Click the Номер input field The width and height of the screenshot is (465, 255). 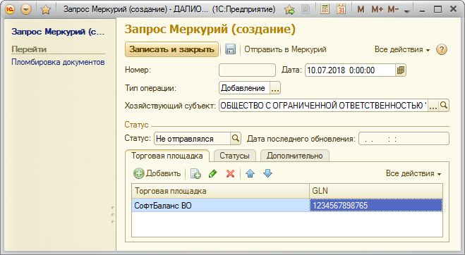[x=248, y=70]
